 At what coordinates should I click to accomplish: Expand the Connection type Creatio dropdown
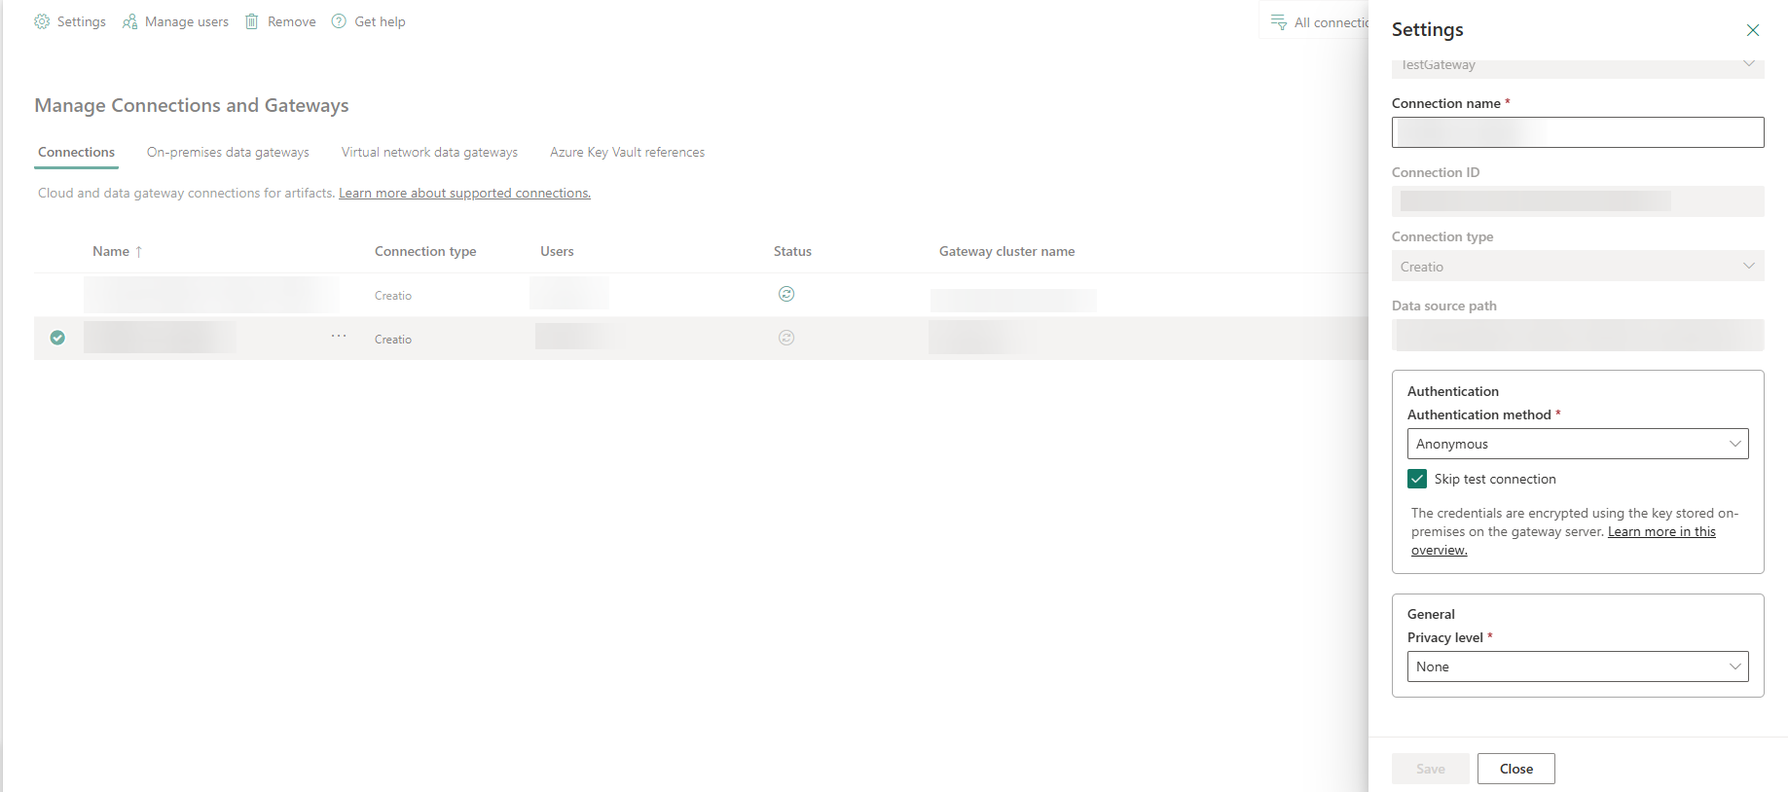pos(1577,267)
